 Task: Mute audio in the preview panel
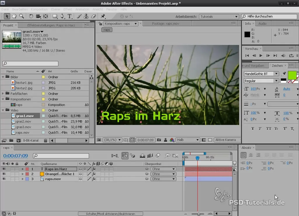pos(283,56)
